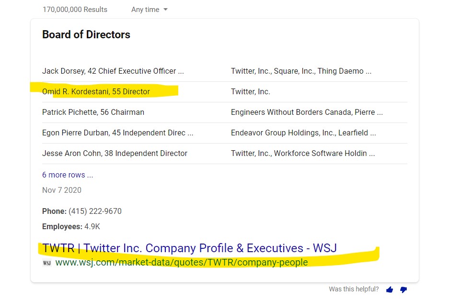
Task: Click the Employees 4.9K line
Action: click(71, 227)
